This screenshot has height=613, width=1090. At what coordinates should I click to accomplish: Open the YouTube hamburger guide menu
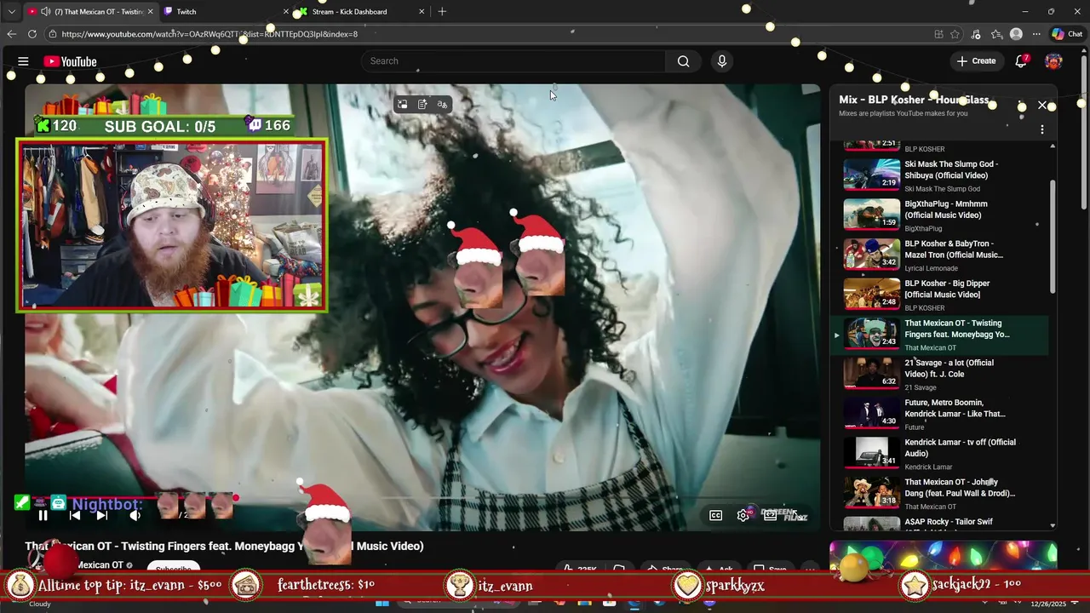[23, 61]
